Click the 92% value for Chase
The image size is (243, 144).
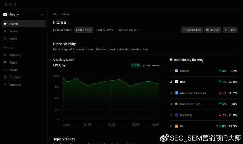234,71
